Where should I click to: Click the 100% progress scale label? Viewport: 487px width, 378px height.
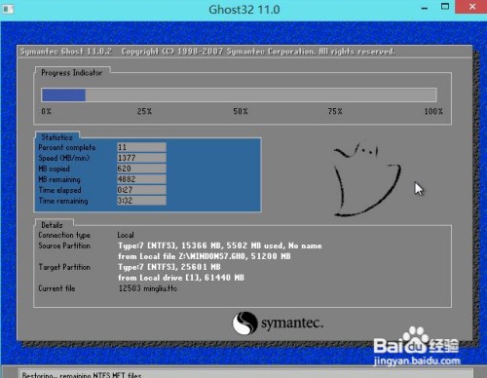click(433, 111)
